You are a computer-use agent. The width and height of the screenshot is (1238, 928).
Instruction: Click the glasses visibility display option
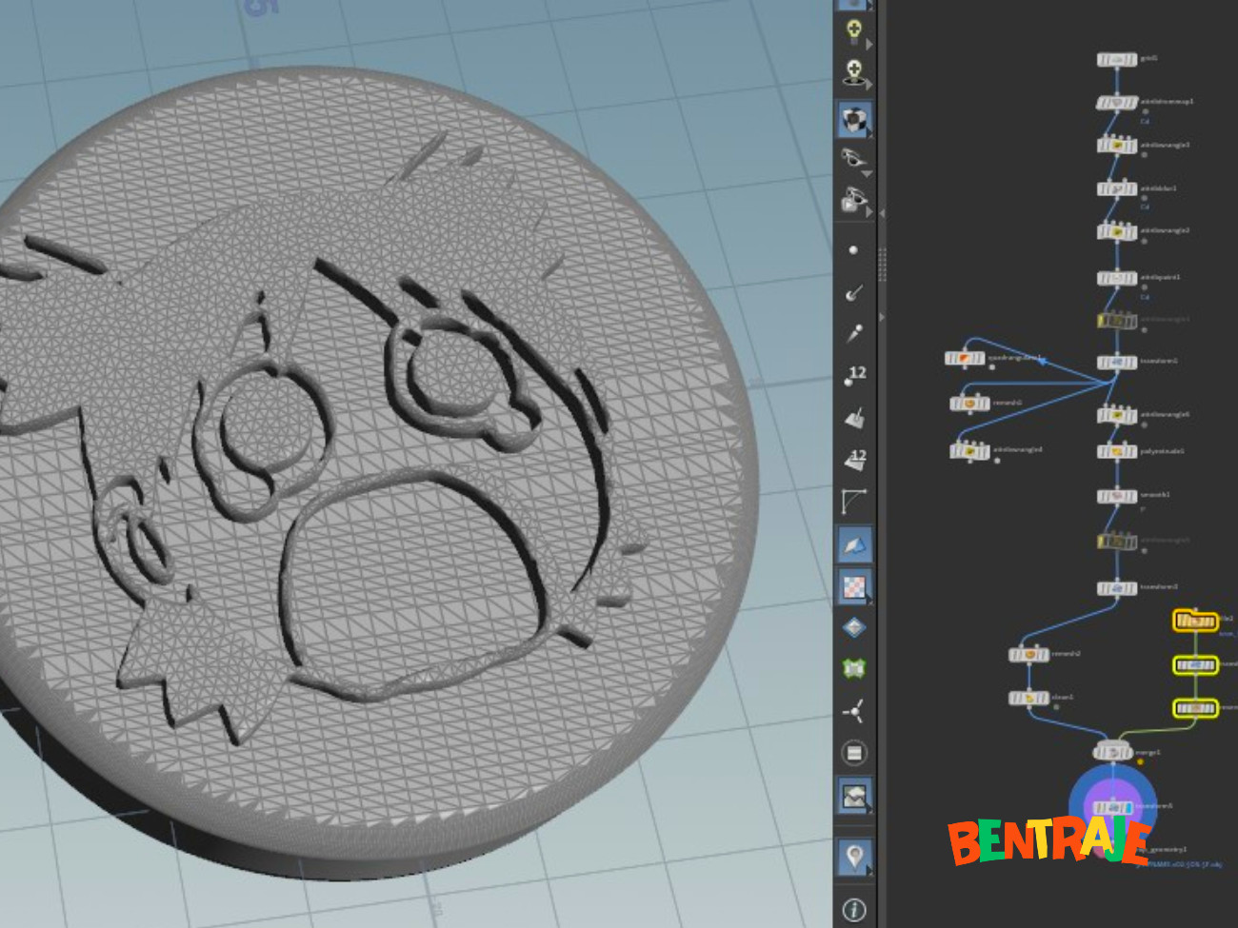tap(853, 157)
